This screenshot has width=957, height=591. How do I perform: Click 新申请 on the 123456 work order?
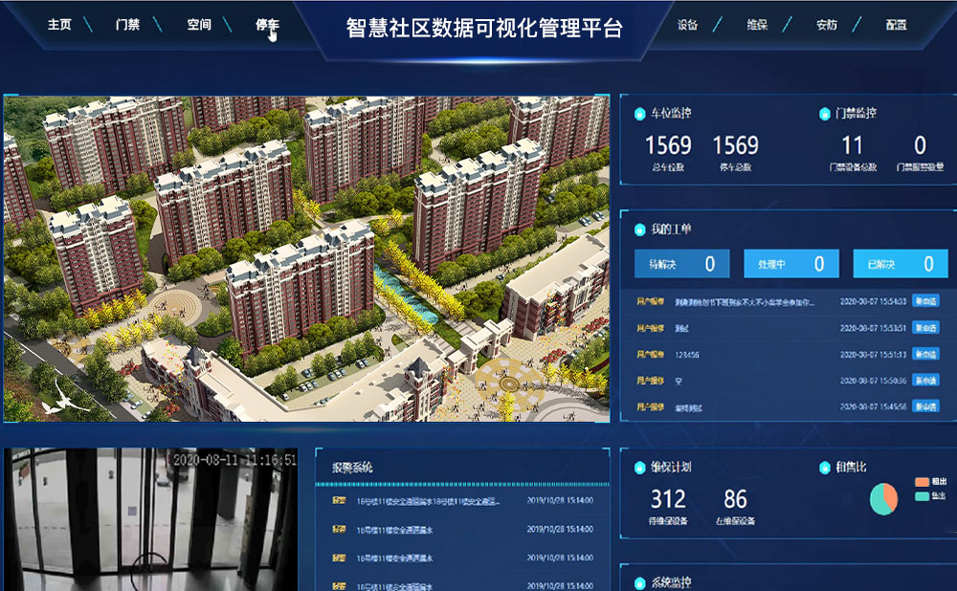point(925,355)
